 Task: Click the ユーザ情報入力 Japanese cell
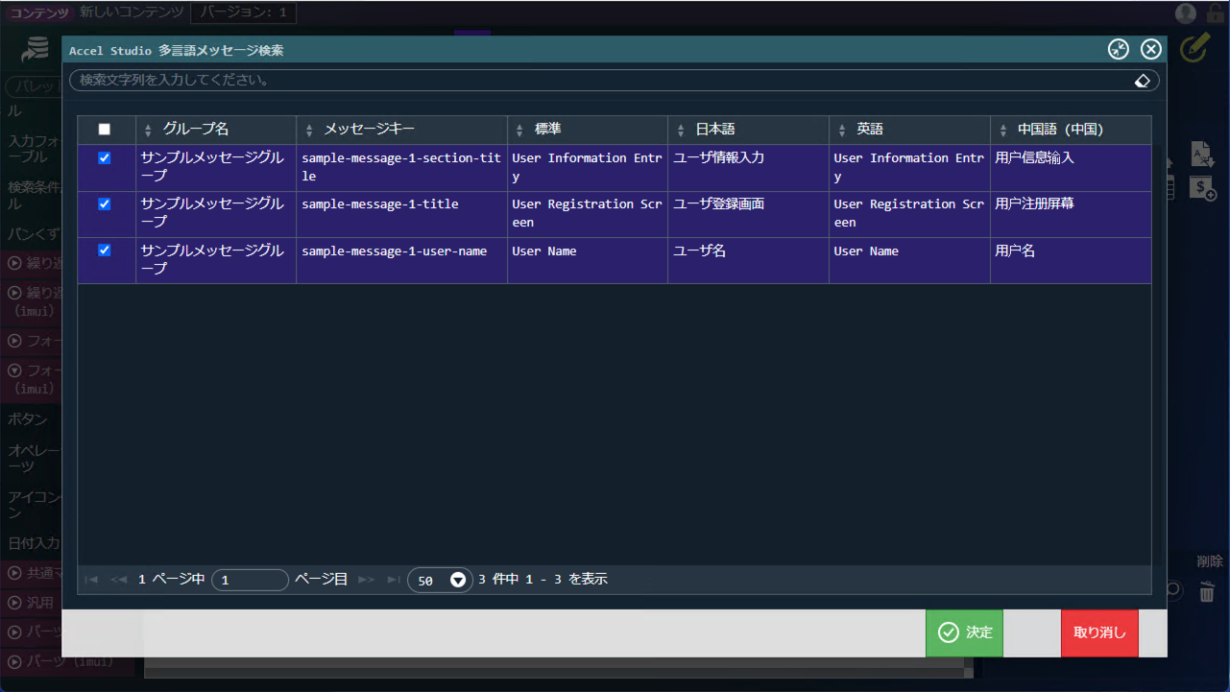(748, 168)
